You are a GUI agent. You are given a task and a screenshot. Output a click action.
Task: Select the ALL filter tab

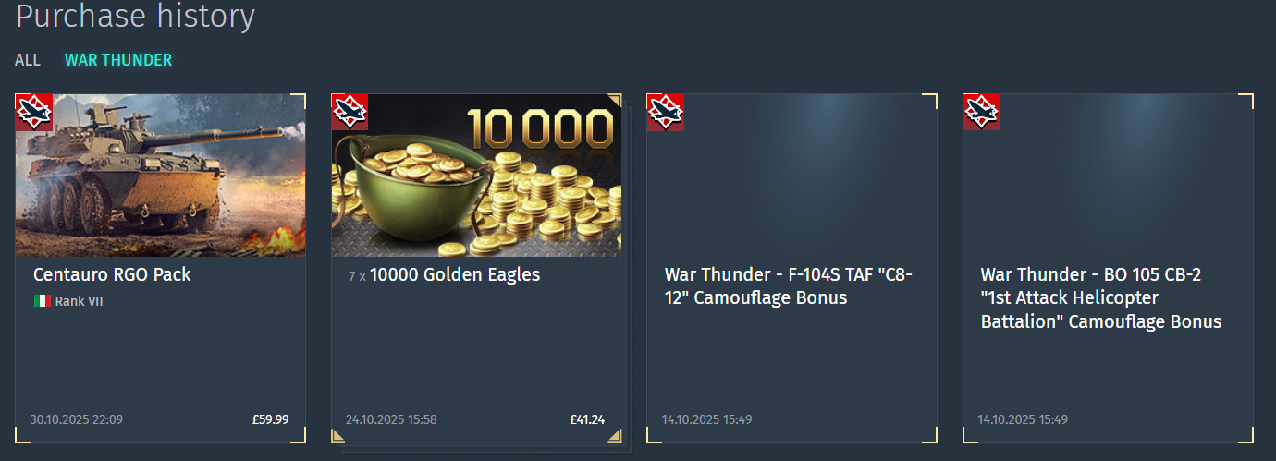(x=28, y=60)
